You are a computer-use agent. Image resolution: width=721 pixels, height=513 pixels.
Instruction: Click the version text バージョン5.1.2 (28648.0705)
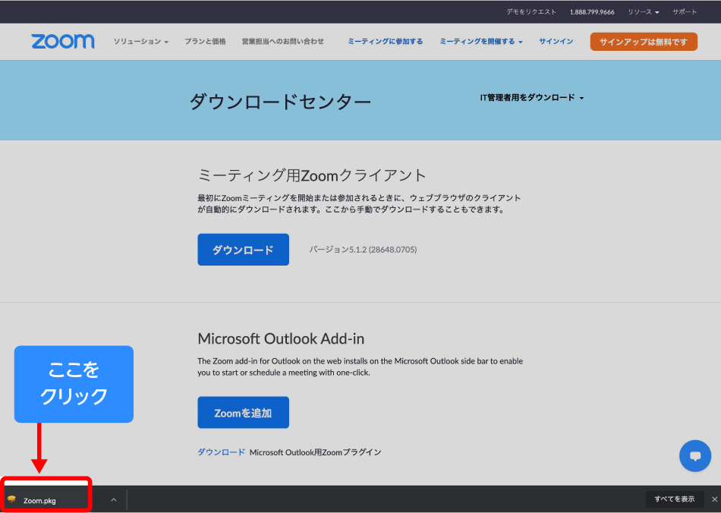click(x=364, y=250)
